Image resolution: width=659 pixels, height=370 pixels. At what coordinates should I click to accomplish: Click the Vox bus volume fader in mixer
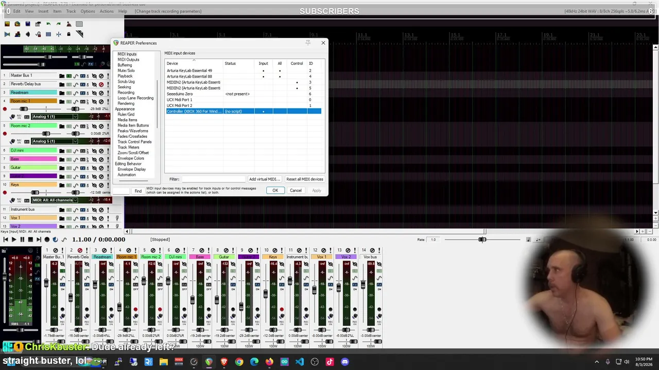click(363, 284)
